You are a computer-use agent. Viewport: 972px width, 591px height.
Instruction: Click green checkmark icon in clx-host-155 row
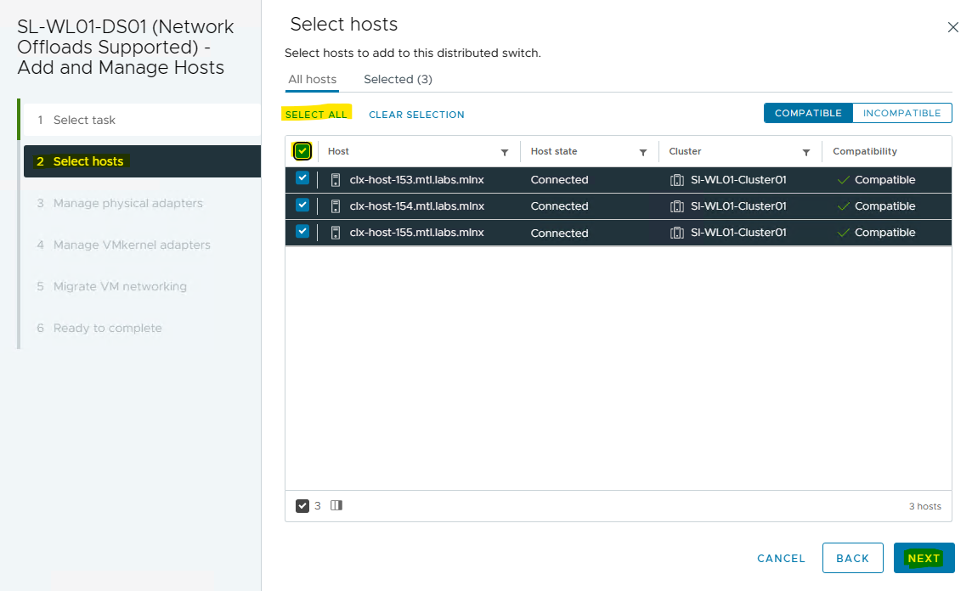tap(843, 233)
